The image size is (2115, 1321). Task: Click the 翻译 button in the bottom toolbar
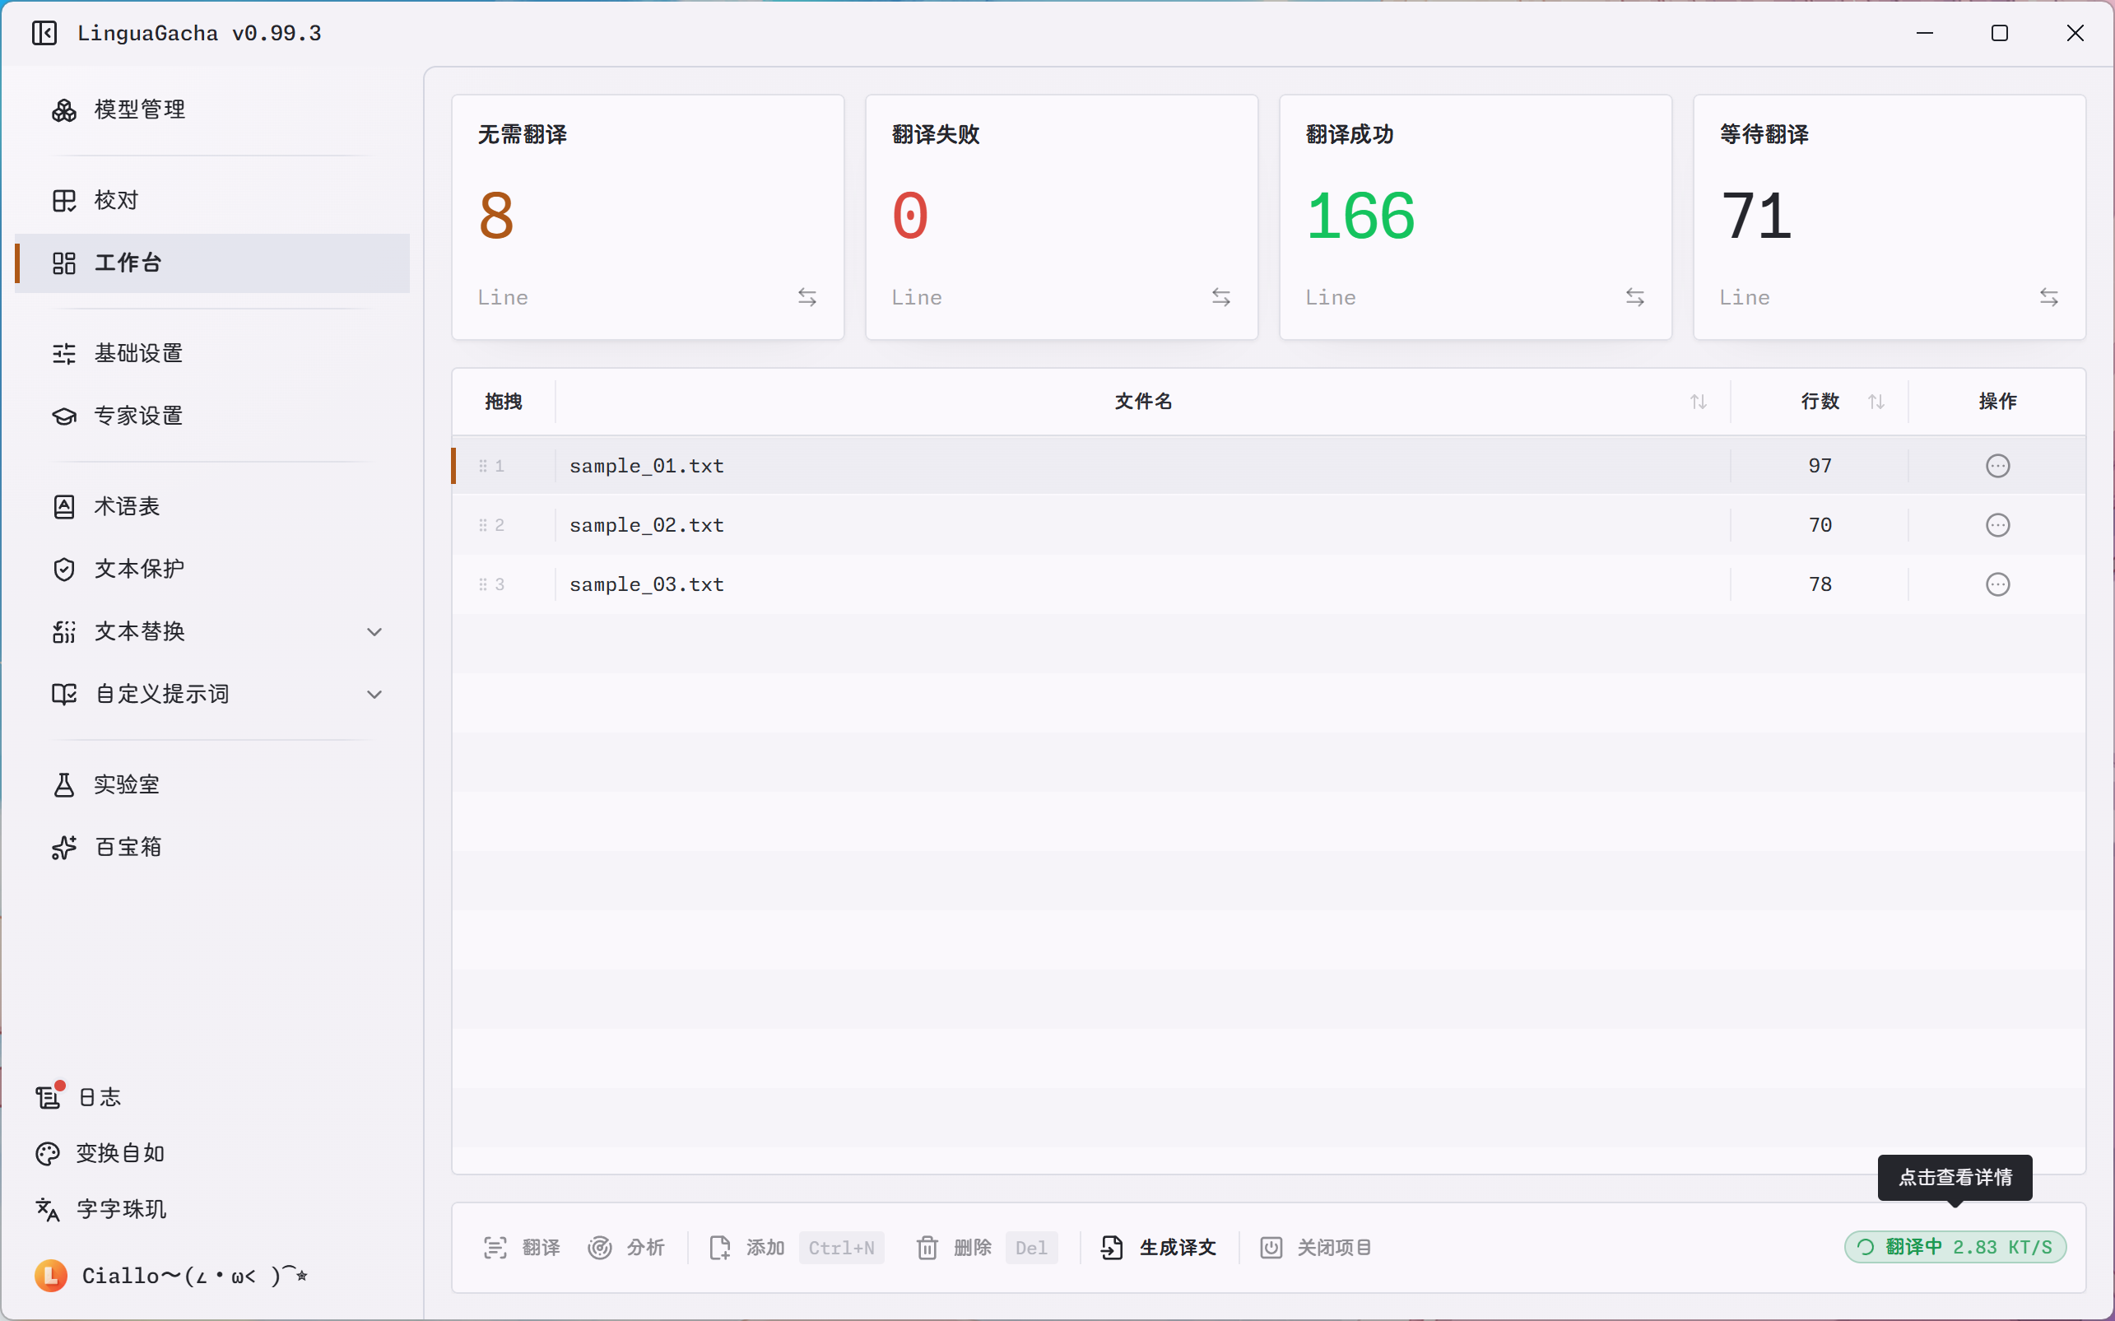pos(522,1248)
